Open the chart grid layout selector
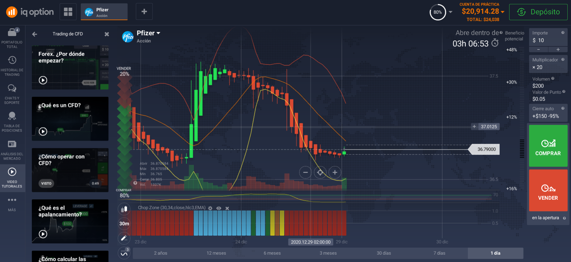571x262 pixels. click(68, 12)
